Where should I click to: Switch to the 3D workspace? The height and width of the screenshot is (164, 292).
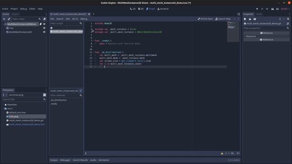click(x=141, y=9)
